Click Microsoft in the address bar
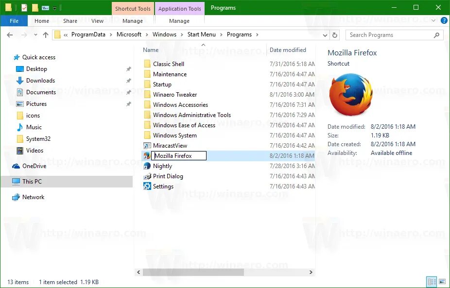 tap(129, 34)
